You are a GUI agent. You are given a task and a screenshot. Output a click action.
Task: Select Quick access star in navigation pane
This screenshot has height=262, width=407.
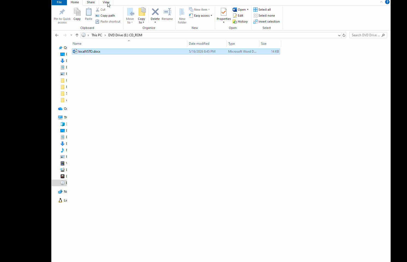(61, 48)
